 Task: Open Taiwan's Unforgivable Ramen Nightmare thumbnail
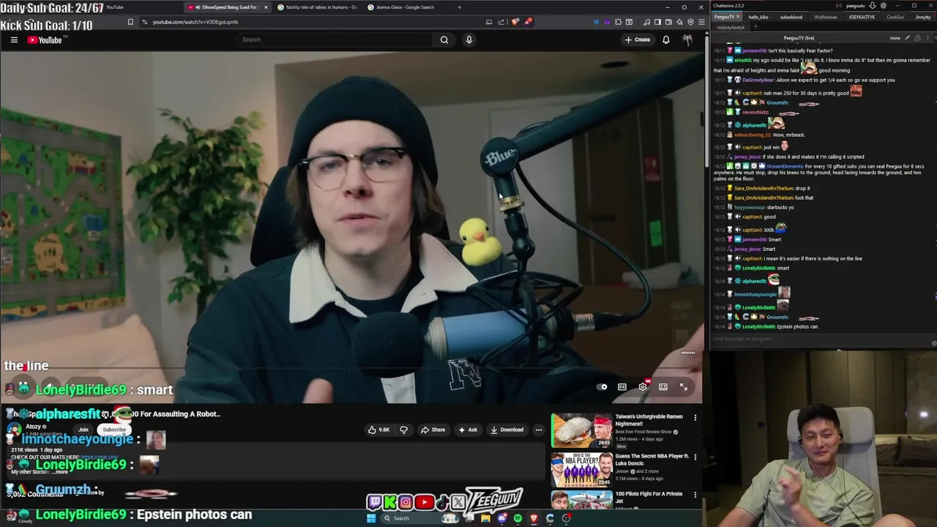point(582,430)
